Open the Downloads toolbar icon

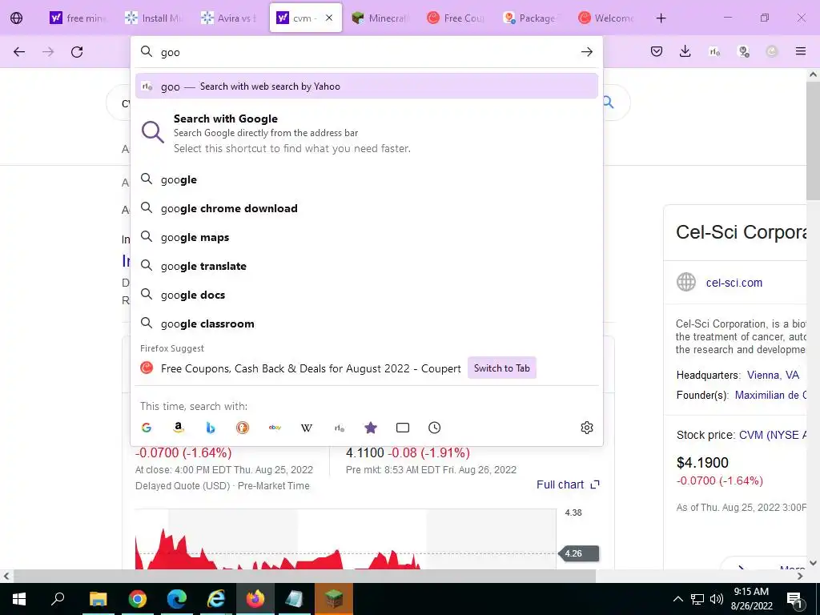coord(685,51)
